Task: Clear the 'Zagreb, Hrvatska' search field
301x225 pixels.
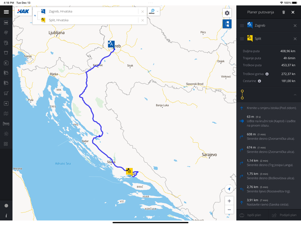Action: pos(142,12)
